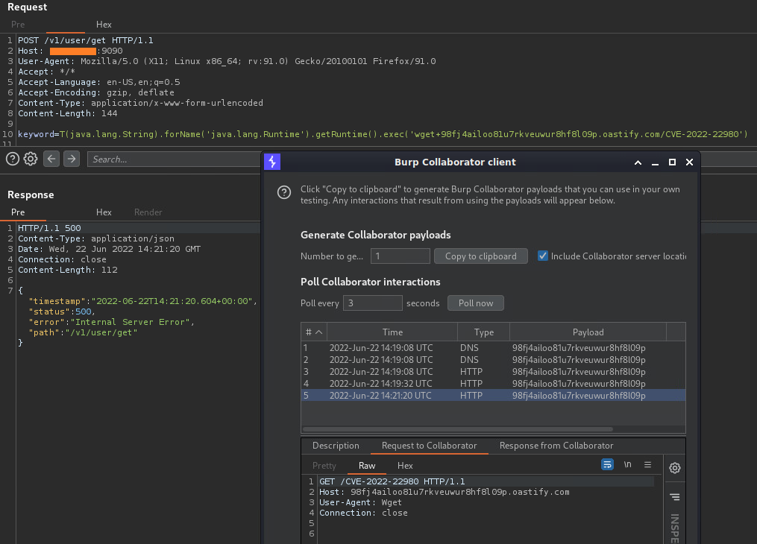
Task: Click the Number to generate field
Action: 401,256
